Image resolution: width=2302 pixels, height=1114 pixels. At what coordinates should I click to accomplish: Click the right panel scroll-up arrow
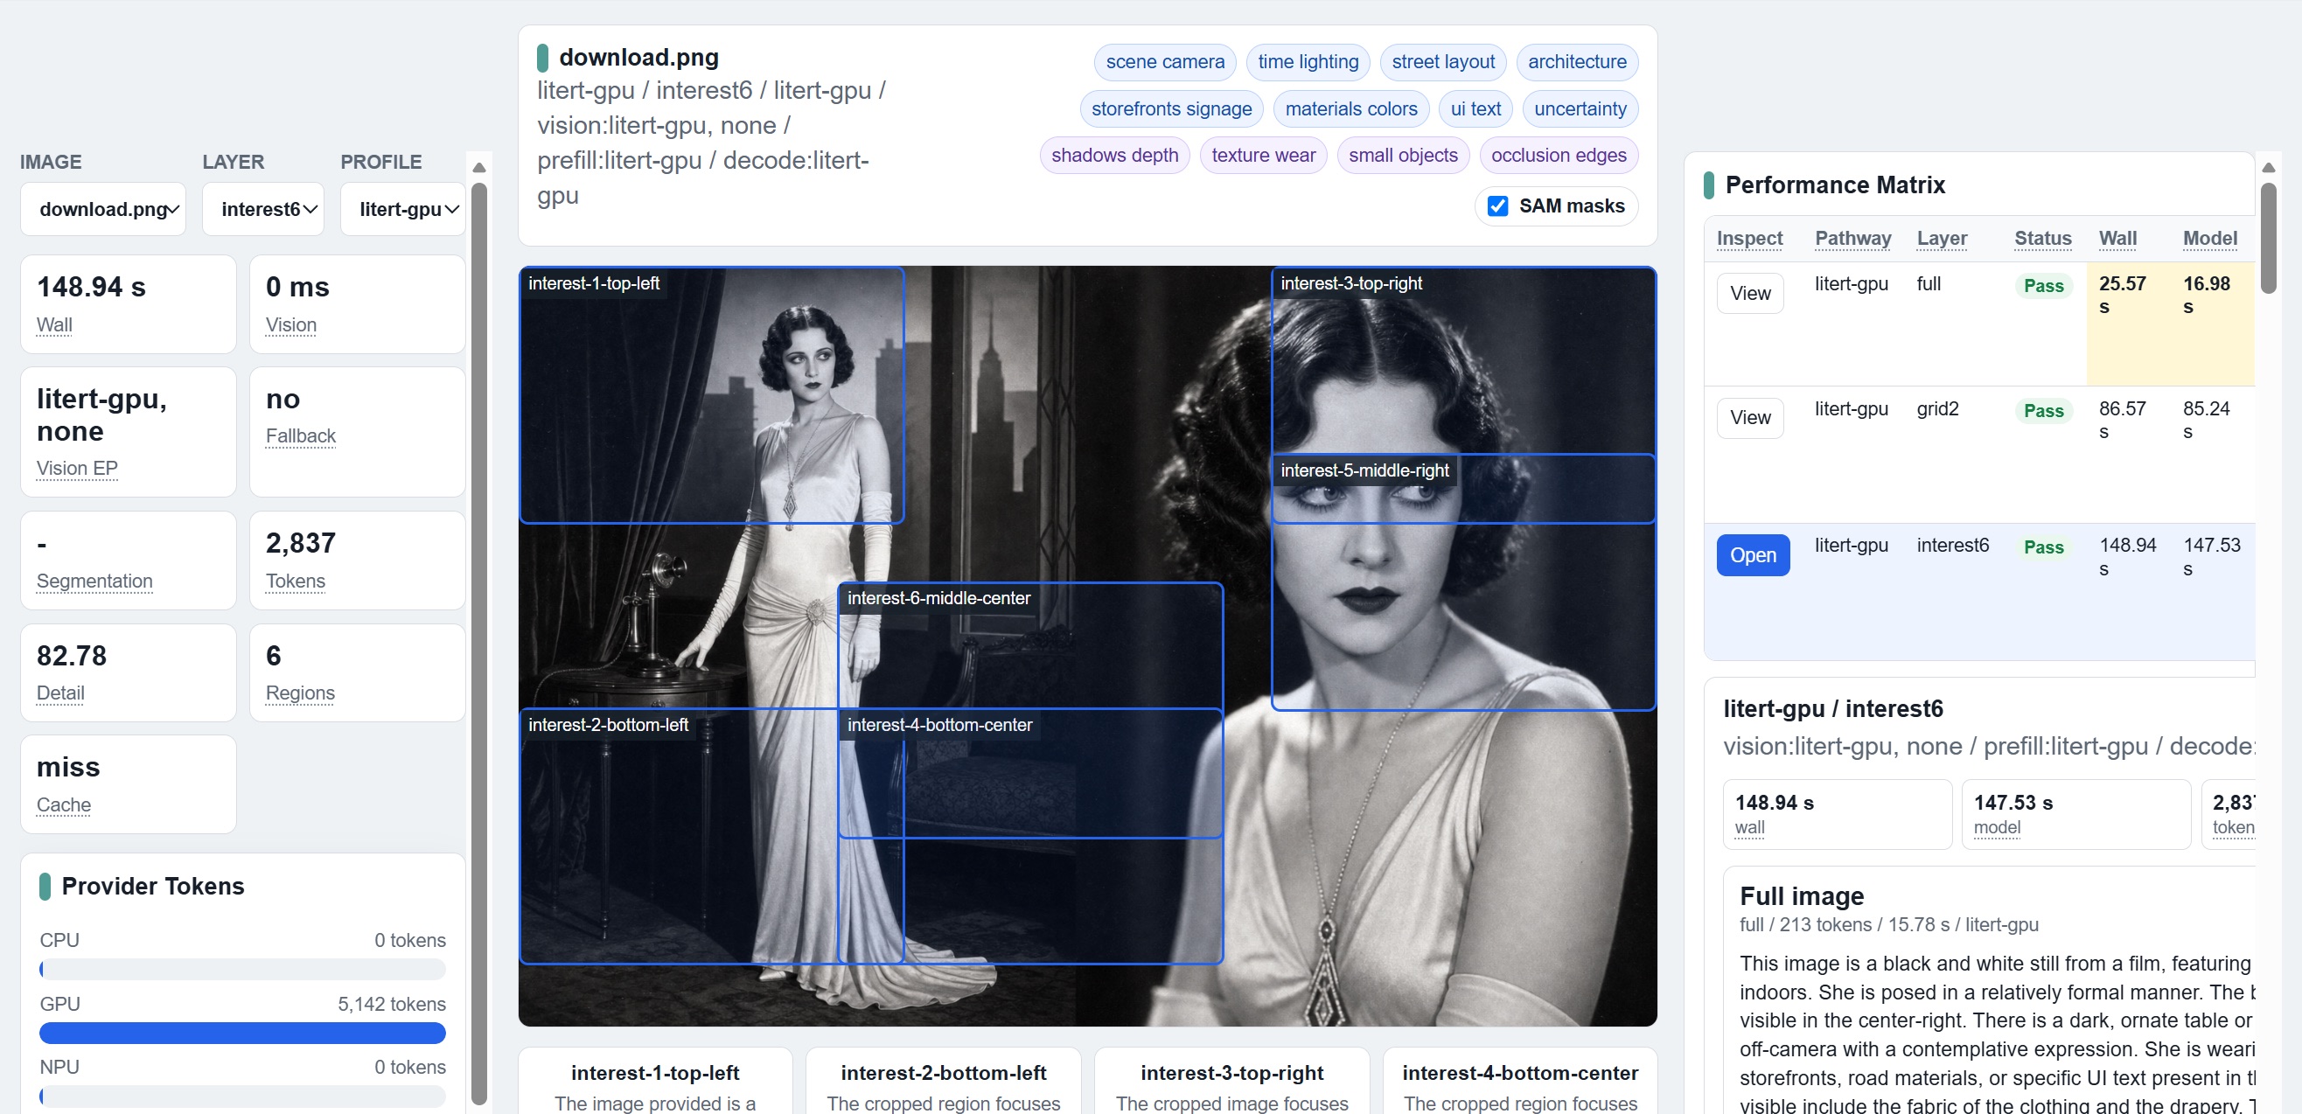(2268, 167)
